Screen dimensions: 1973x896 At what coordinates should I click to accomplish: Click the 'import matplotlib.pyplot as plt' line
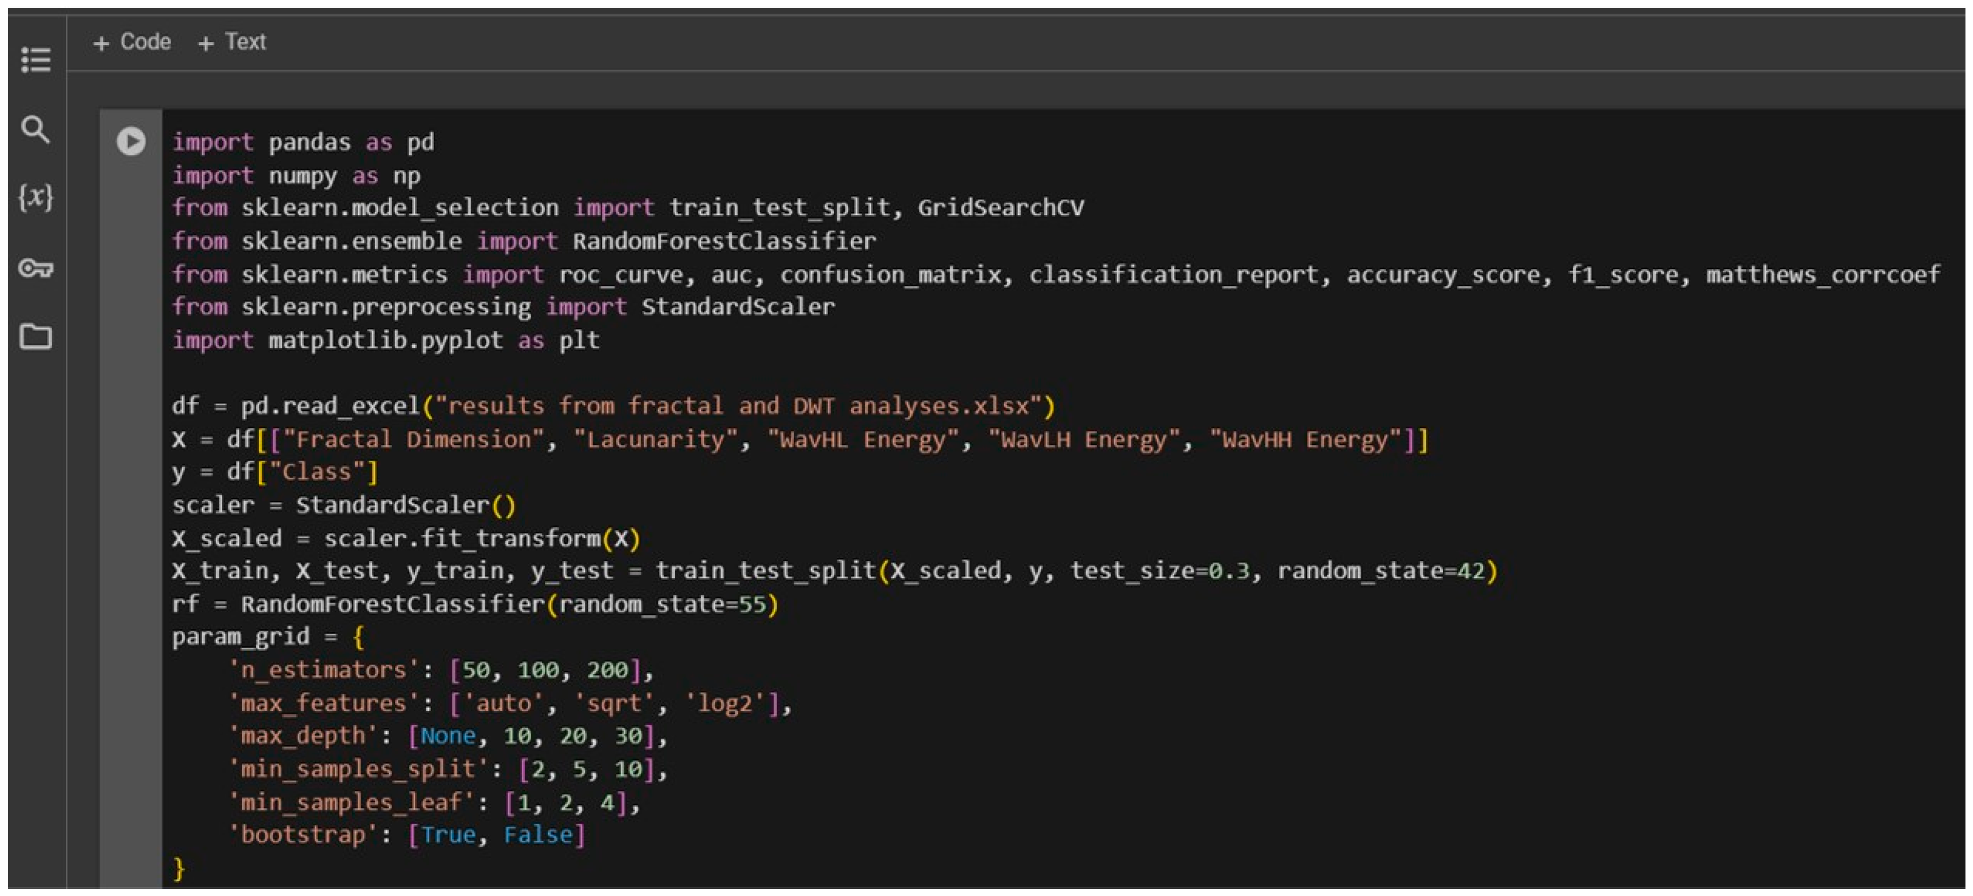pos(386,340)
